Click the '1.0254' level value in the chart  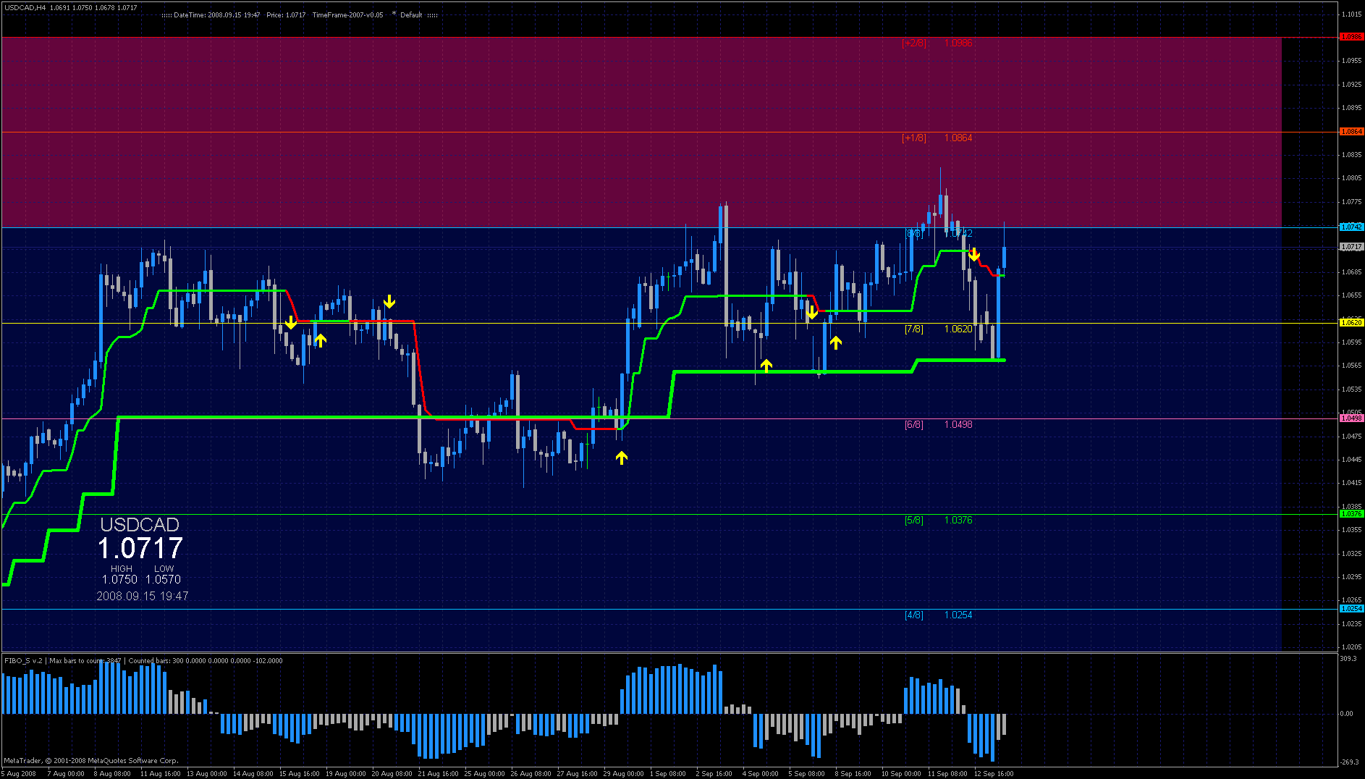click(x=958, y=615)
